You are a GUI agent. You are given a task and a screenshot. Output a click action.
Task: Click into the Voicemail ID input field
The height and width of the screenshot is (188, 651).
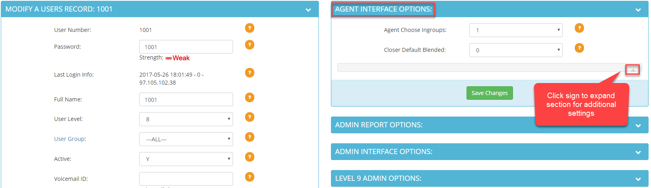[186, 179]
